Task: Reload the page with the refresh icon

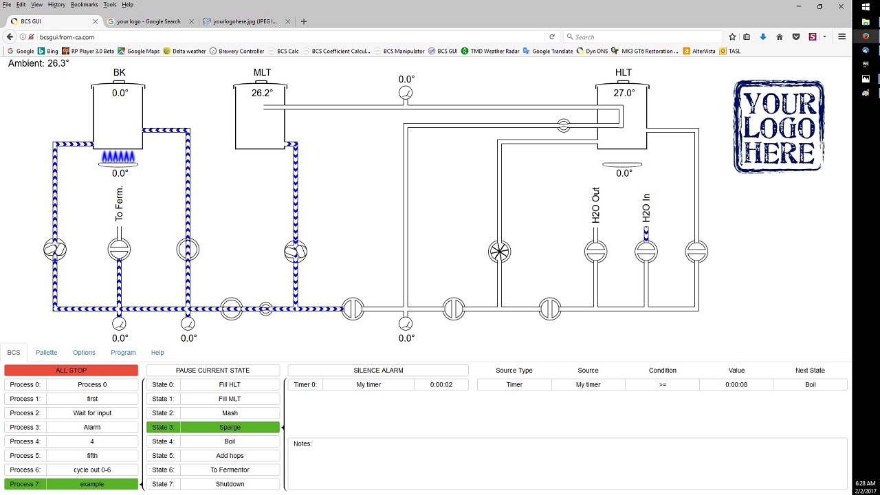Action: coord(552,37)
